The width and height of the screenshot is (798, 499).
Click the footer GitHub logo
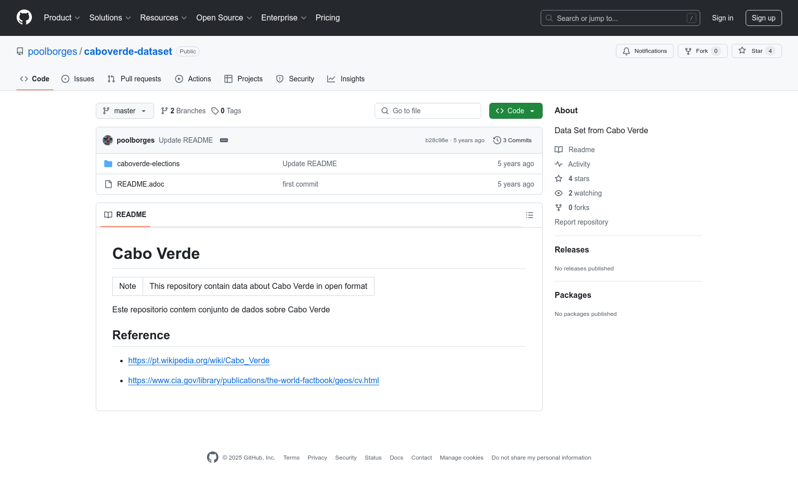[212, 457]
